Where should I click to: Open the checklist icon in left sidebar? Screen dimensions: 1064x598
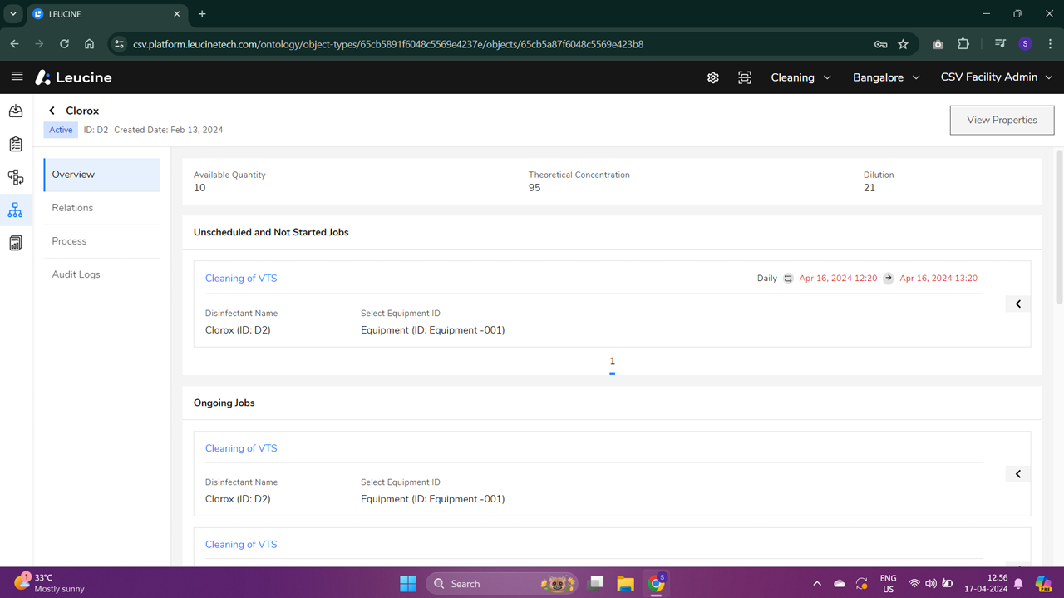point(16,144)
